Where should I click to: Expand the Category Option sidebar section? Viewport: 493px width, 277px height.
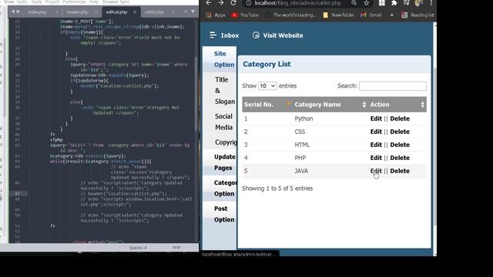(225, 188)
